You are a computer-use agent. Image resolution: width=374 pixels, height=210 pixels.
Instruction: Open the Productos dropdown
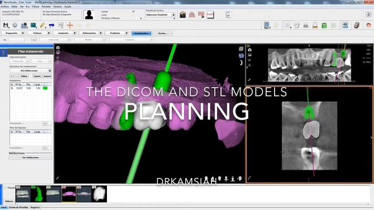point(117,33)
